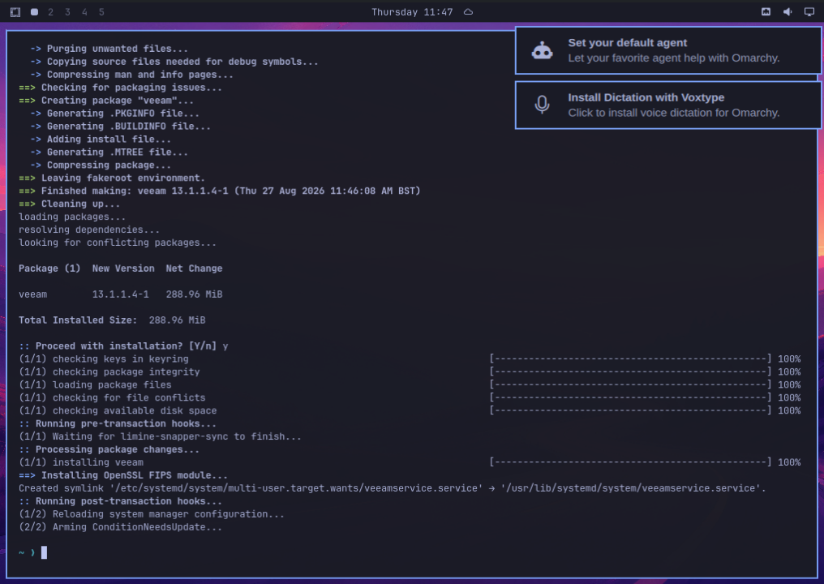Screen dimensions: 824x584
Task: Click 'Generating .BUILDINFO file...' line
Action: tap(120, 127)
